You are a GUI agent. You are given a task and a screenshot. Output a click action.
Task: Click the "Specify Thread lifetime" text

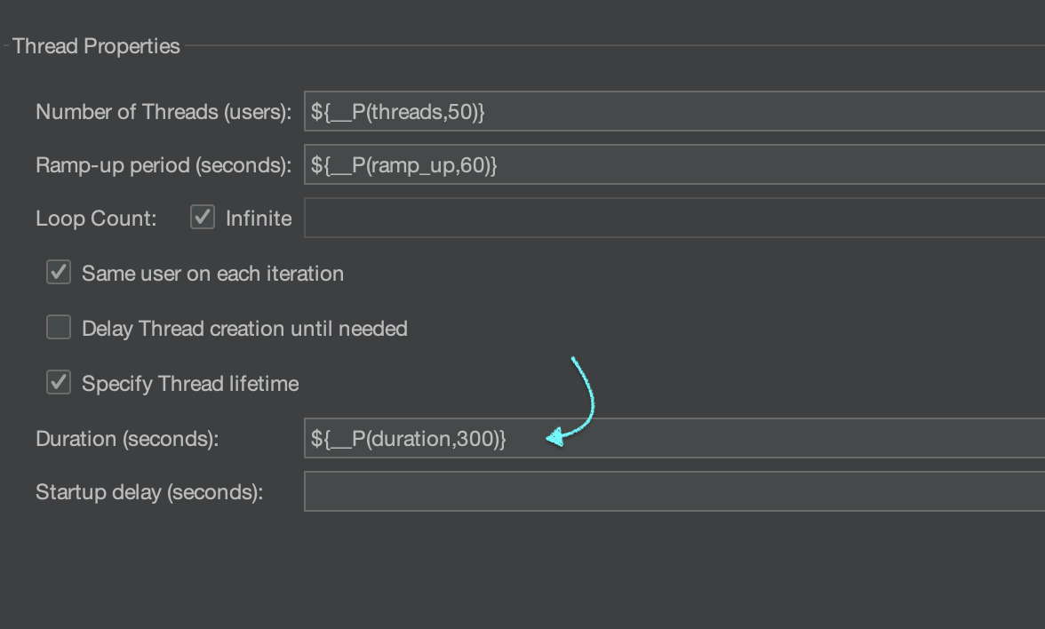[x=190, y=384]
